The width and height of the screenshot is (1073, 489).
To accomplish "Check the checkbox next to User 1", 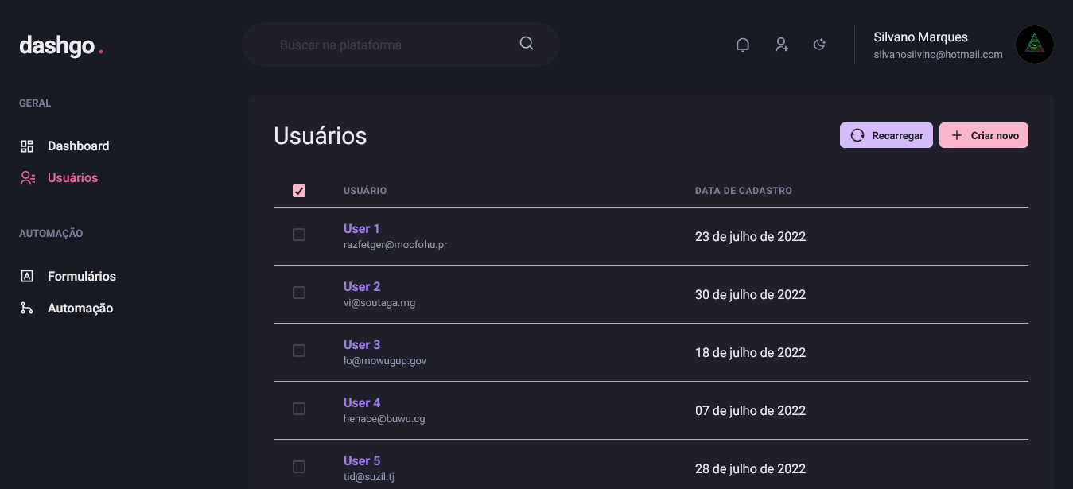I will coord(299,235).
